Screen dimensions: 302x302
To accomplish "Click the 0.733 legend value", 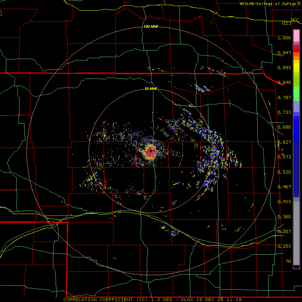I will (284, 112).
